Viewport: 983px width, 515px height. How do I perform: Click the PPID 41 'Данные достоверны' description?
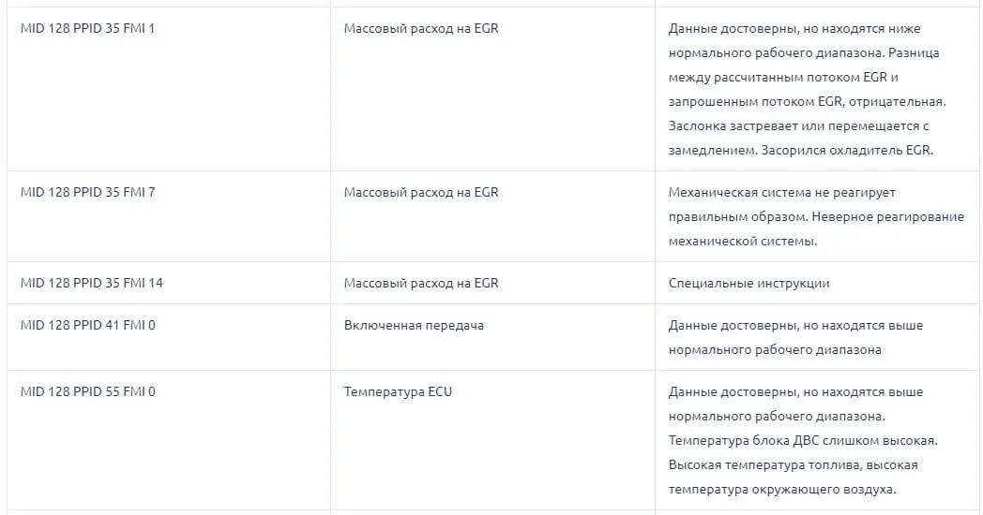(x=795, y=325)
